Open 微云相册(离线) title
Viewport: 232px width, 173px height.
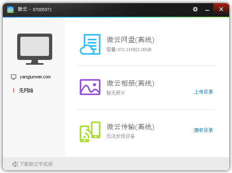coord(130,83)
